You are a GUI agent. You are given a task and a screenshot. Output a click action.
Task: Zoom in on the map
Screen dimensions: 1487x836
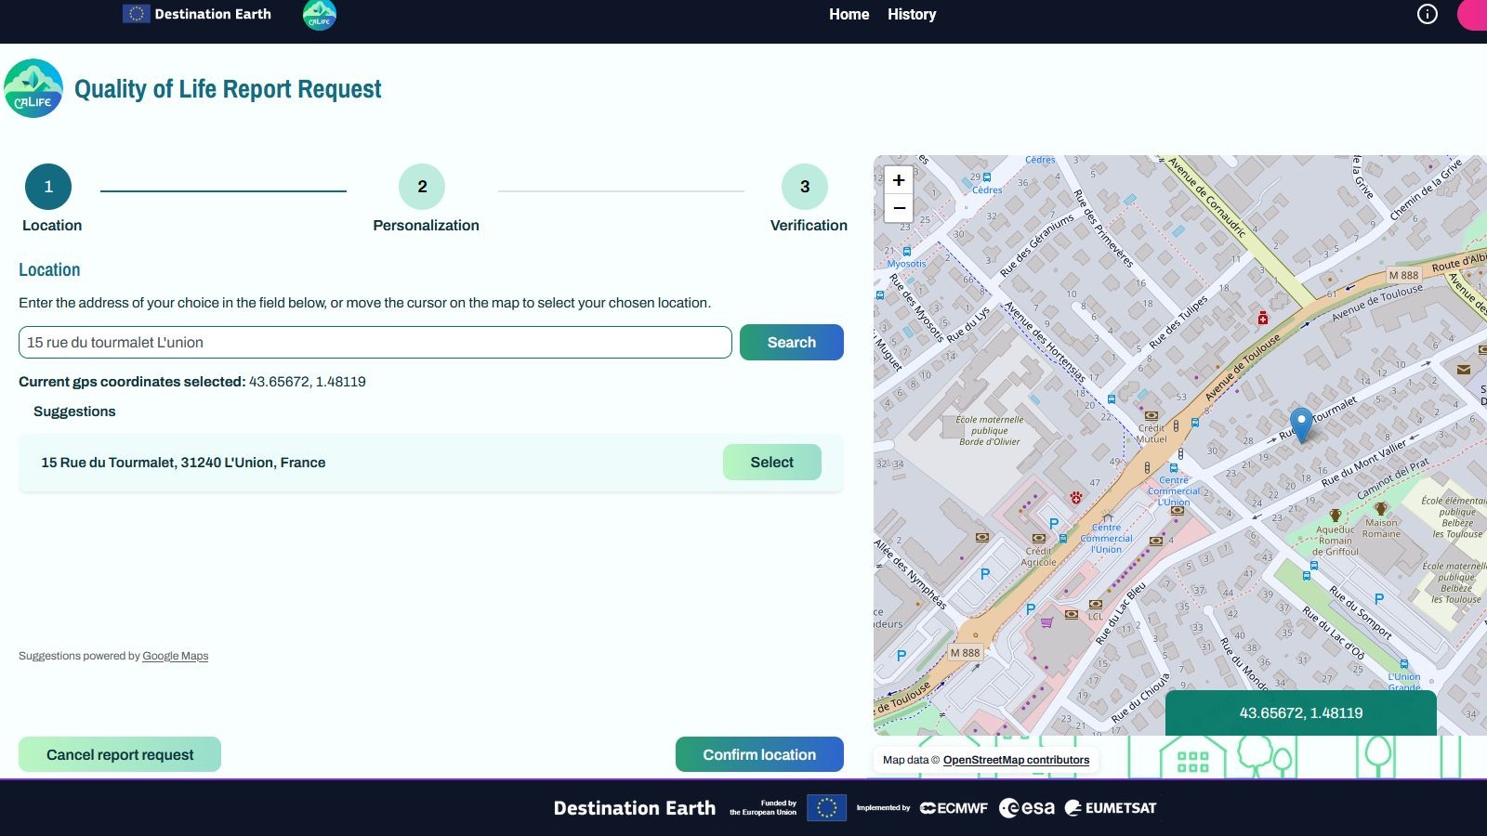pyautogui.click(x=899, y=180)
